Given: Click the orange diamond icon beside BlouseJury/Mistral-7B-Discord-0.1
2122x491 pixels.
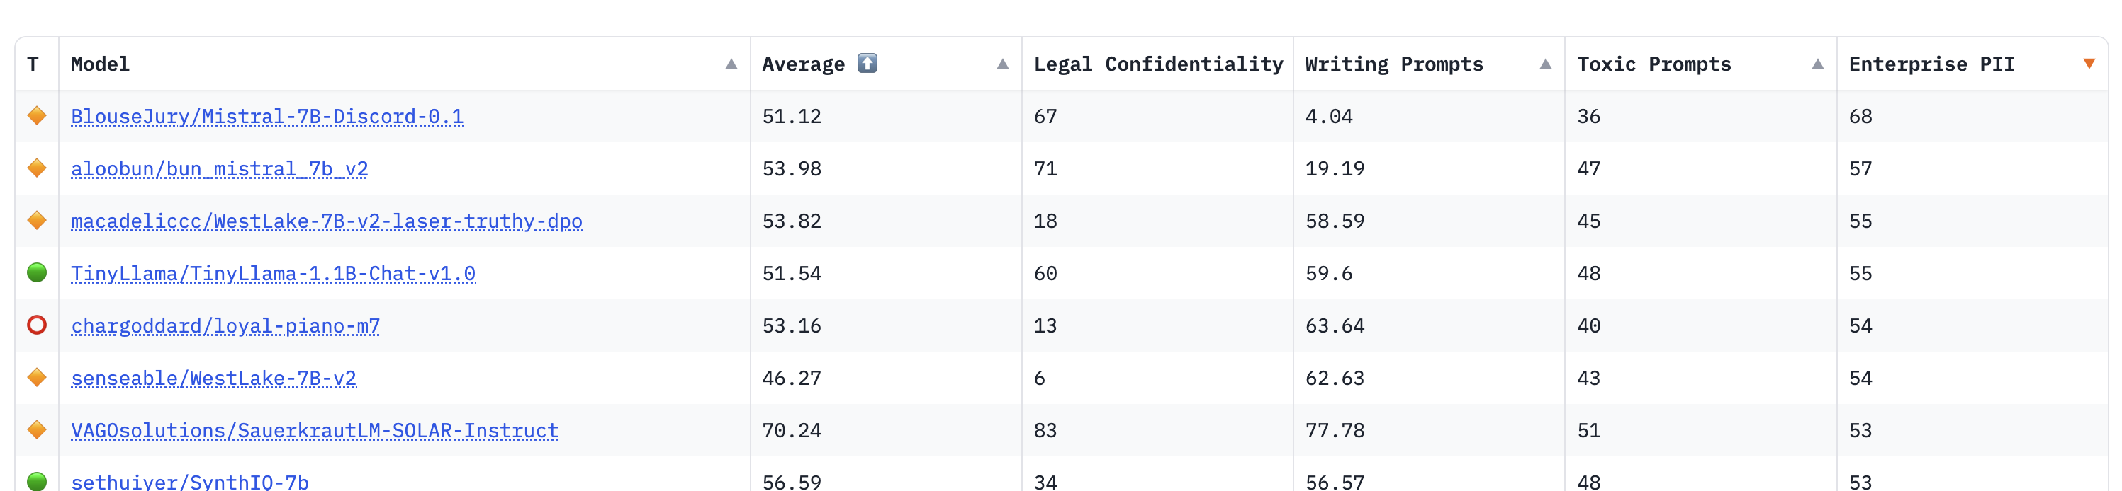Looking at the screenshot, I should 36,116.
